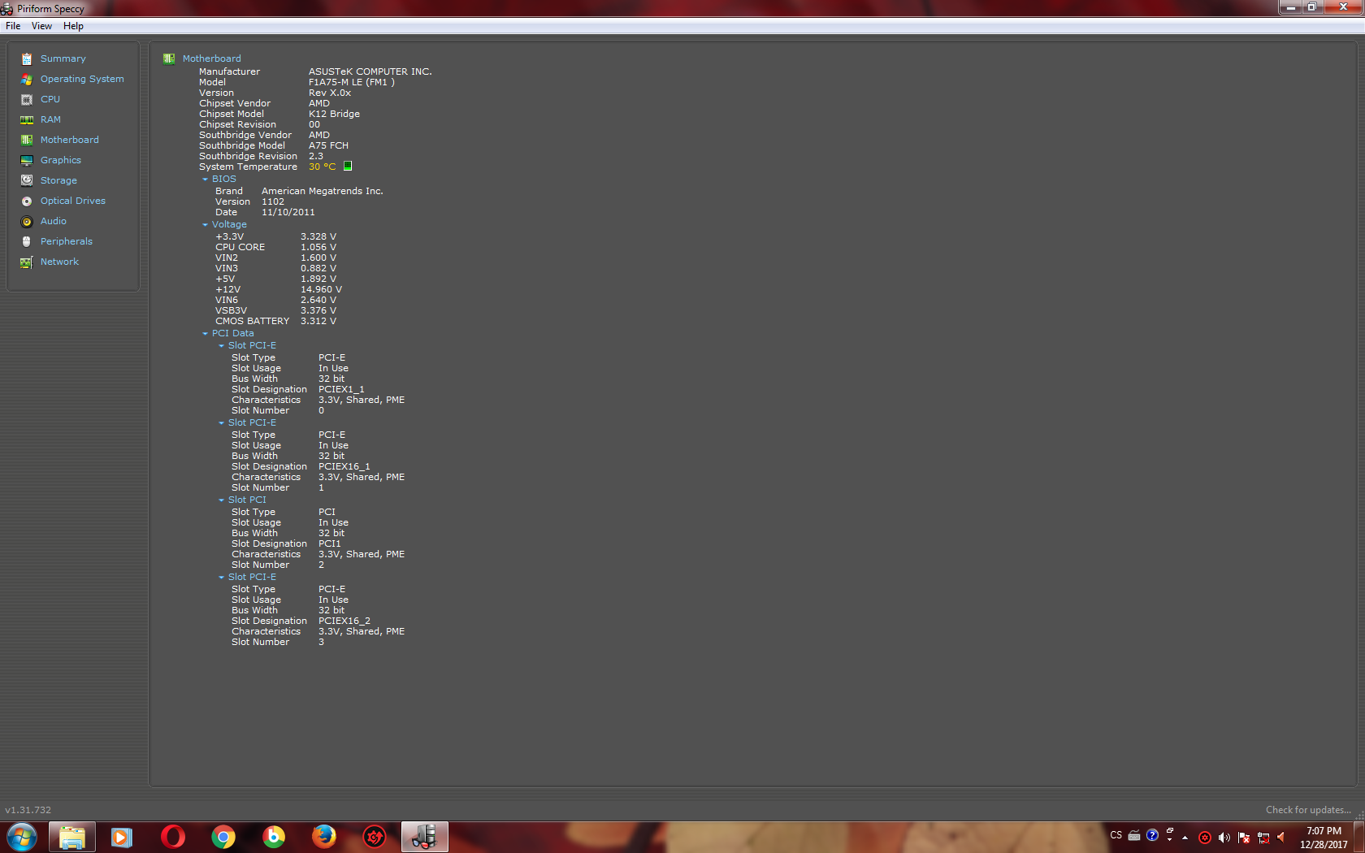
Task: Click the slot designation PCIEX1_1
Action: (341, 389)
